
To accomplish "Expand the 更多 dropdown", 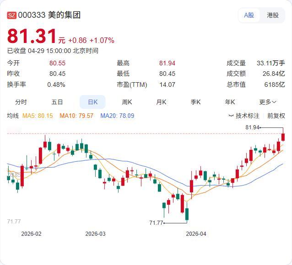I will [x=268, y=102].
